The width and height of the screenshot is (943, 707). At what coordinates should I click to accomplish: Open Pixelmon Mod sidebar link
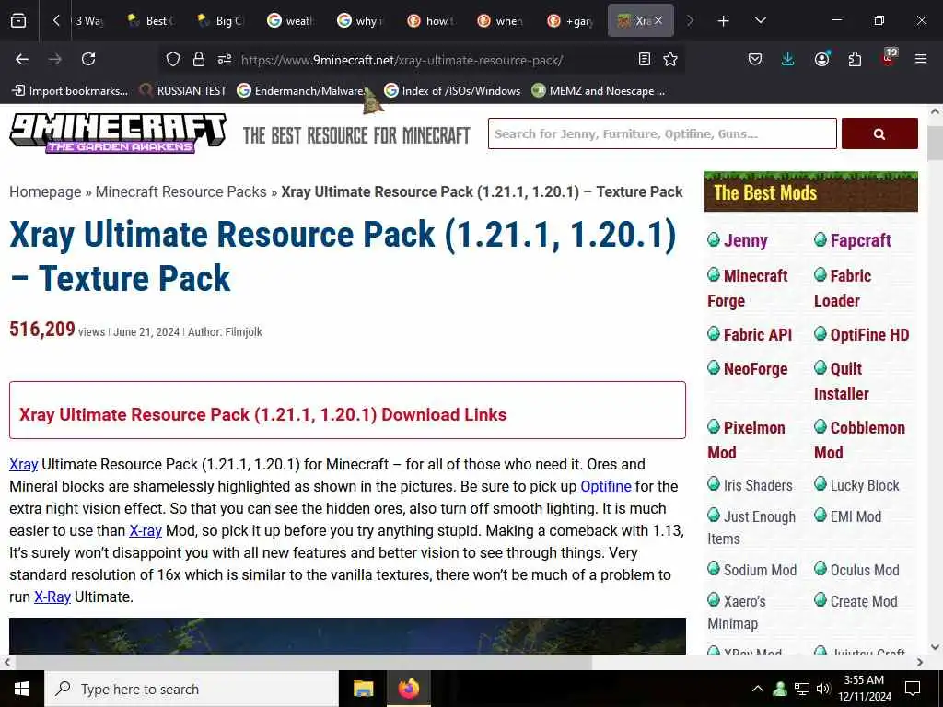pos(746,440)
